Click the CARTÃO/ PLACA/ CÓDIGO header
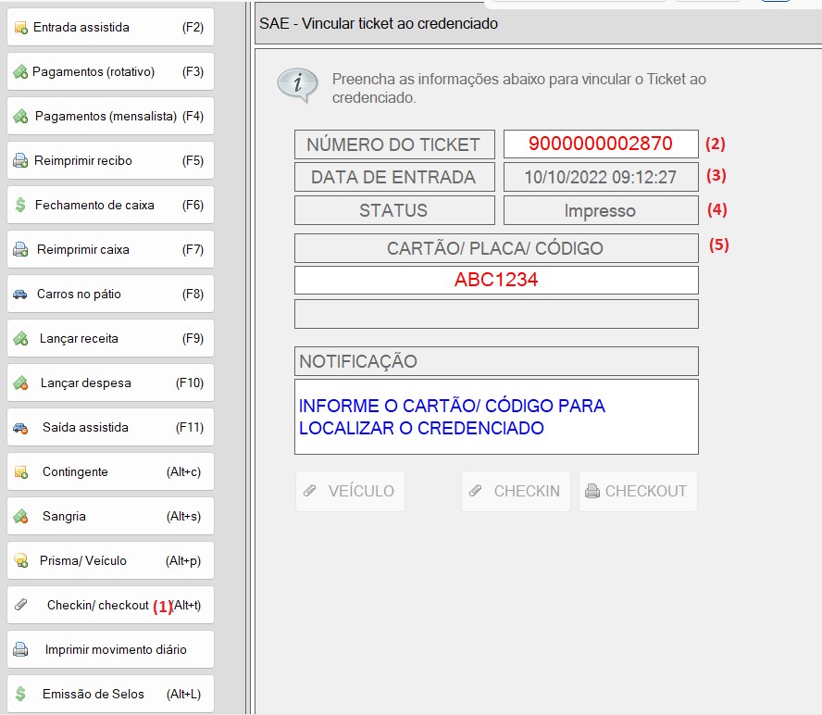Image resolution: width=822 pixels, height=715 pixels. point(496,248)
